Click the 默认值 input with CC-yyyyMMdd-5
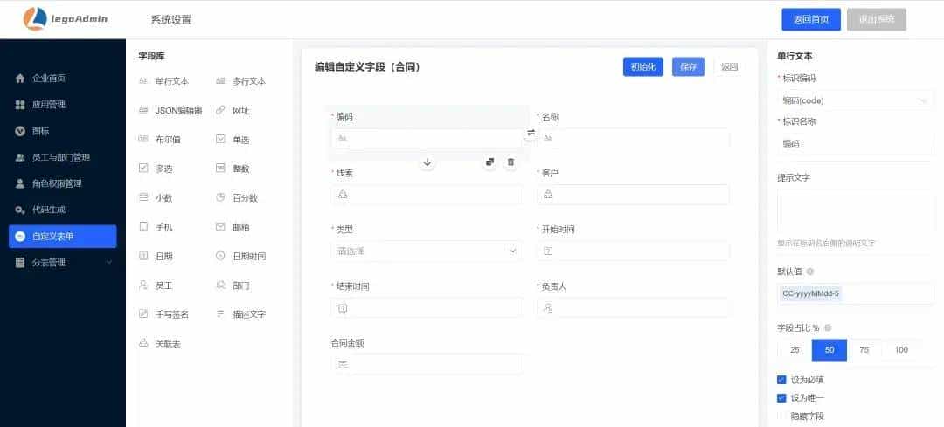Image resolution: width=944 pixels, height=427 pixels. pyautogui.click(x=856, y=293)
